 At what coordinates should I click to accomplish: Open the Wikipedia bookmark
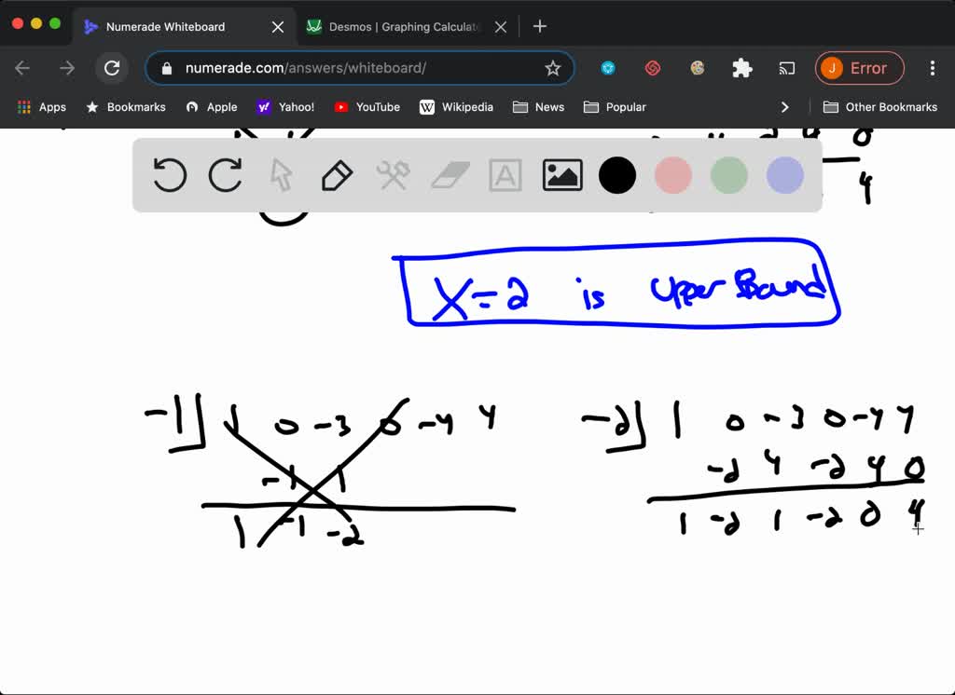(457, 107)
